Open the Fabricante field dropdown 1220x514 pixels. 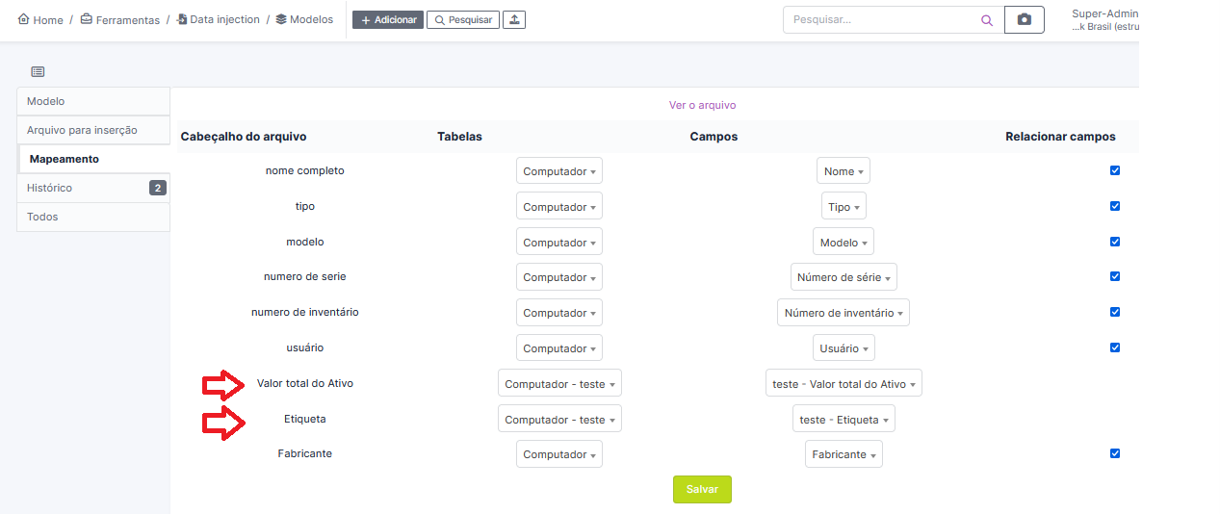844,454
